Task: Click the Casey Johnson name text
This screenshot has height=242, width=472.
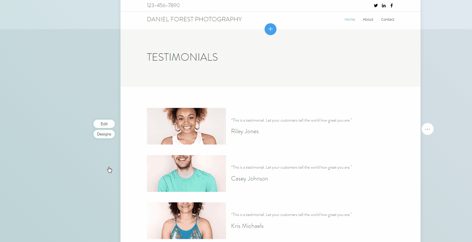Action: [249, 179]
